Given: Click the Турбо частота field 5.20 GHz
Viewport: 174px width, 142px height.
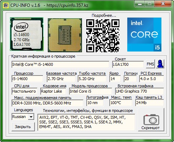Looking at the screenshot, I should click(x=92, y=79).
